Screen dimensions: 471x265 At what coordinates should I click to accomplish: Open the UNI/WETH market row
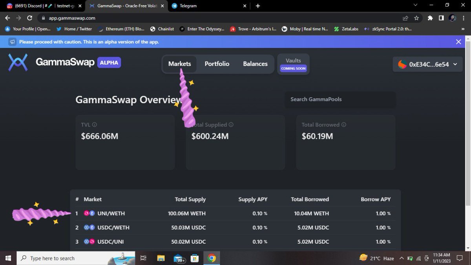(x=235, y=213)
